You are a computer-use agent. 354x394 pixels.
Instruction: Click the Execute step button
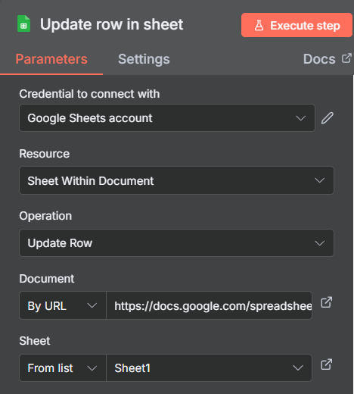click(x=297, y=25)
